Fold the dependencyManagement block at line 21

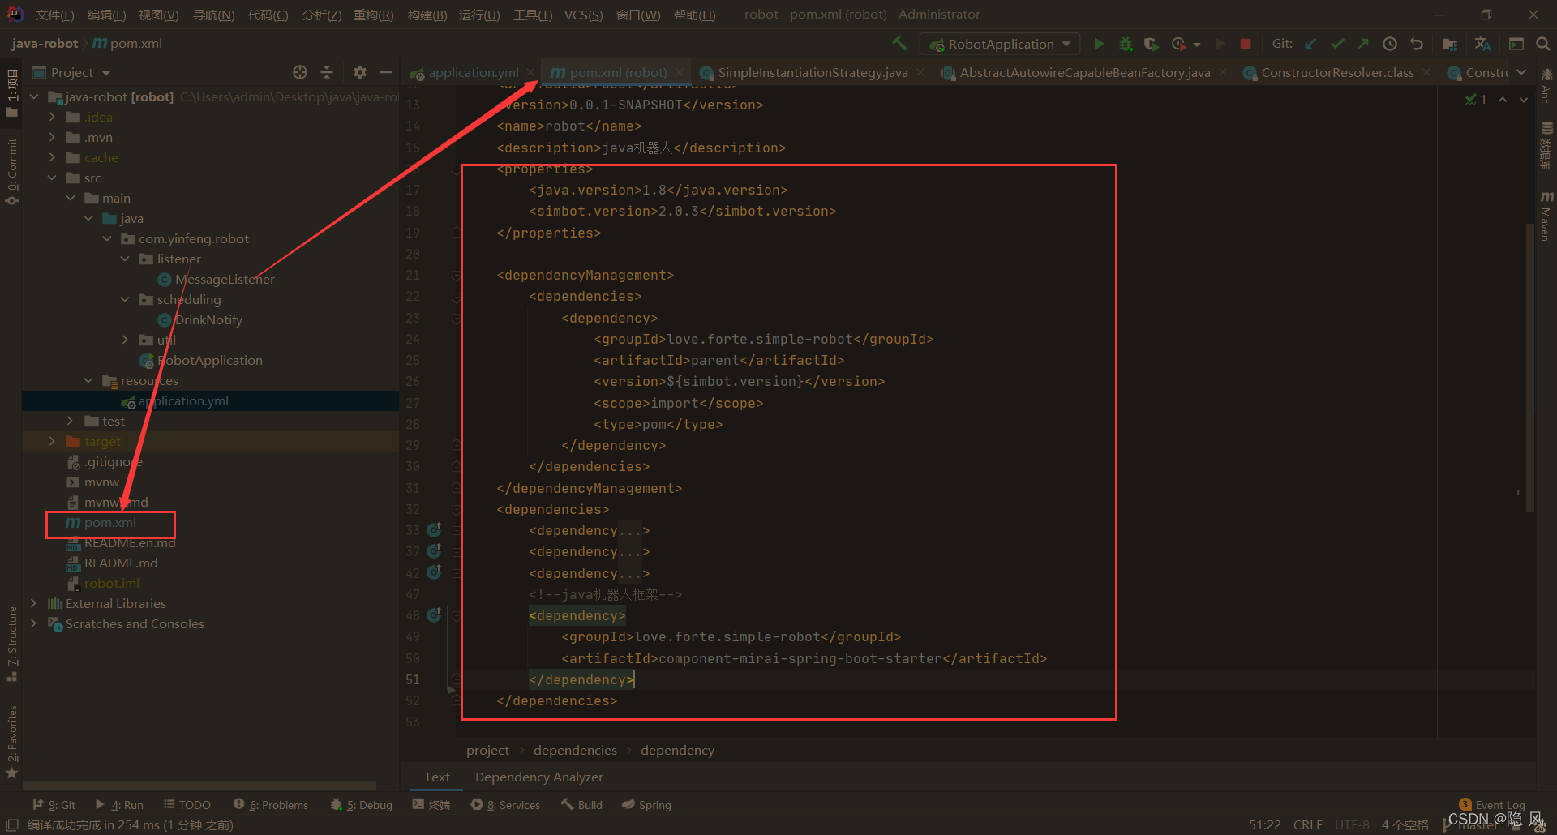tap(457, 275)
